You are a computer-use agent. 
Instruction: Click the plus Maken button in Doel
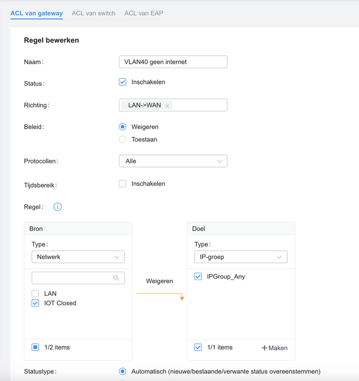pyautogui.click(x=275, y=348)
